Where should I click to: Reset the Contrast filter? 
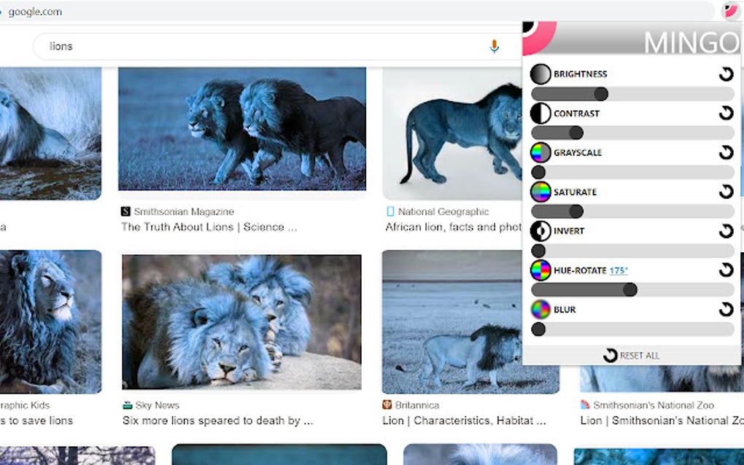point(726,113)
